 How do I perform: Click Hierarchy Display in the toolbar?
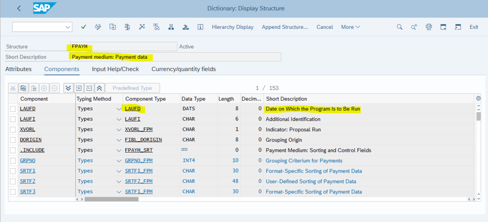pos(233,27)
